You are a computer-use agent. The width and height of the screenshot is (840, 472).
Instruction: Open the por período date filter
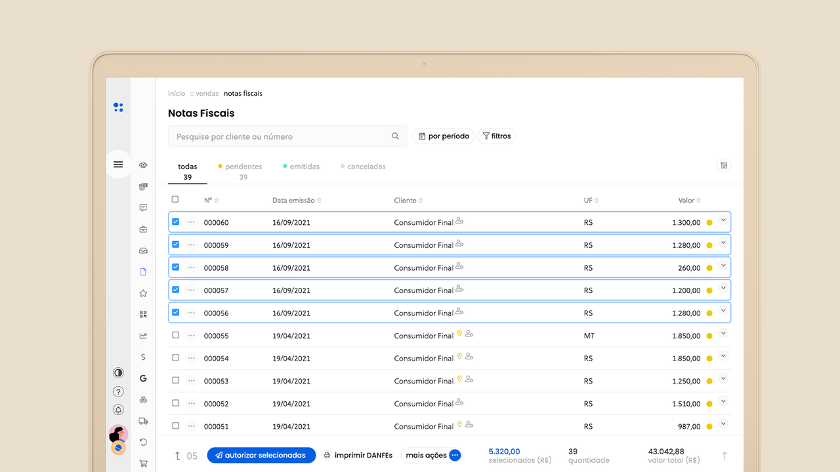[444, 136]
